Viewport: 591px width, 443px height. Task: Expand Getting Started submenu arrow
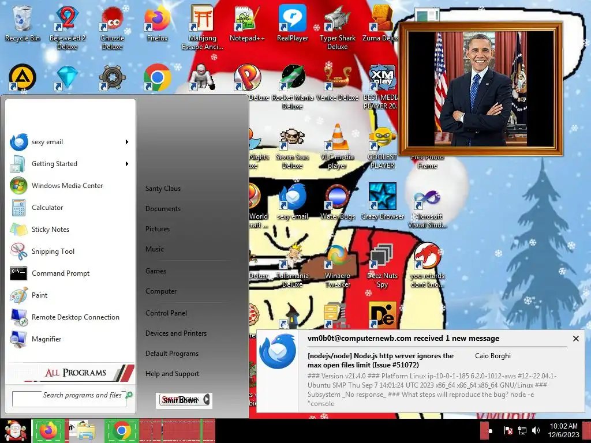click(x=127, y=164)
